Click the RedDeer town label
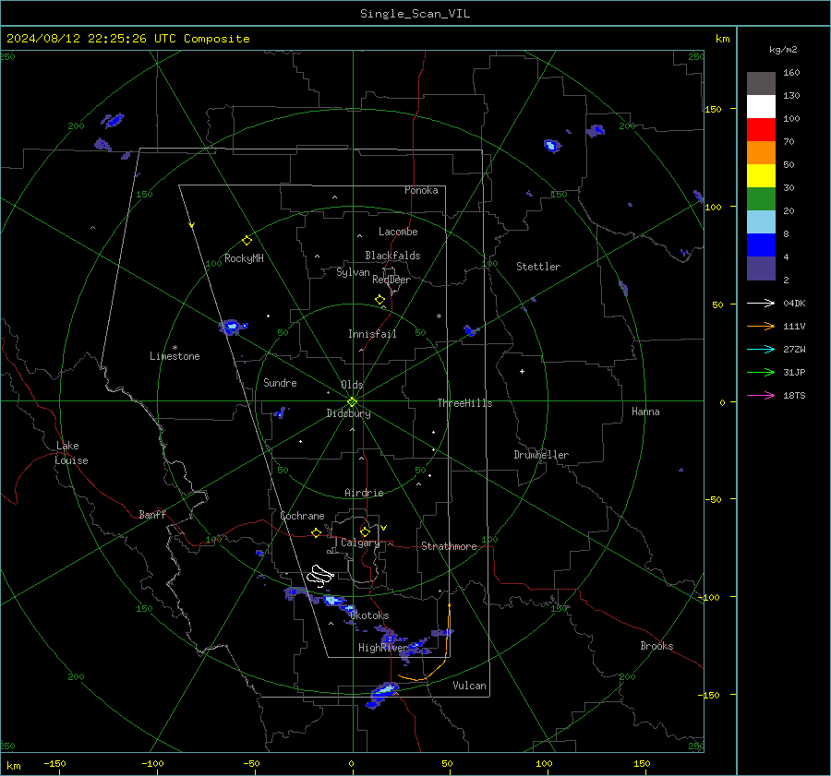Viewport: 831px width, 776px height. (x=391, y=280)
